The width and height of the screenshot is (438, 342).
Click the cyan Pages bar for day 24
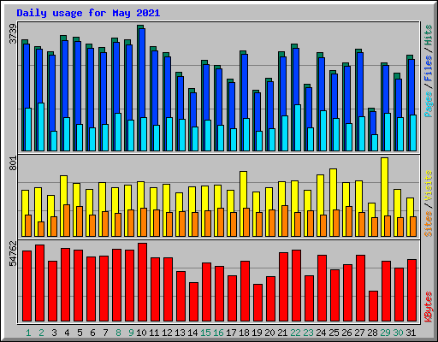click(323, 131)
